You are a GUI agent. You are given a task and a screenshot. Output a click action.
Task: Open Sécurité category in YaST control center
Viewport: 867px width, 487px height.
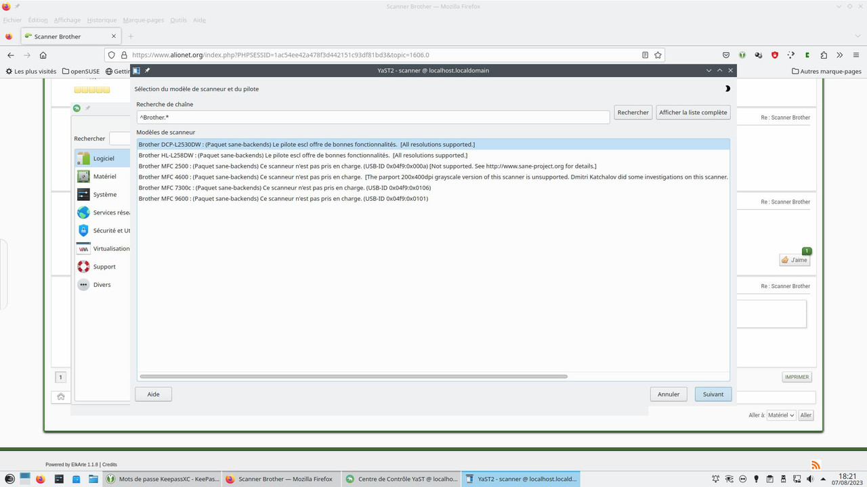point(103,231)
